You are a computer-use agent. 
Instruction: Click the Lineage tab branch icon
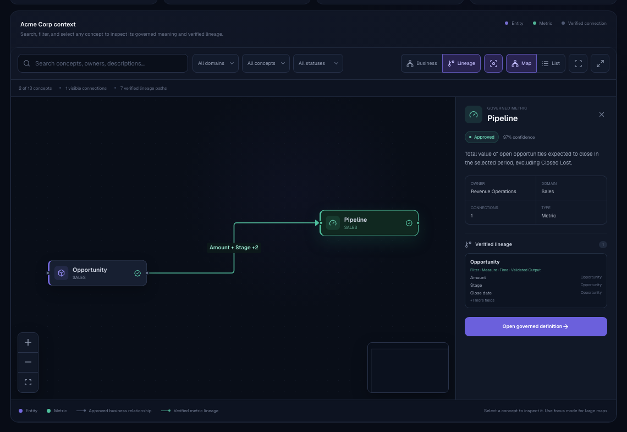coord(451,64)
